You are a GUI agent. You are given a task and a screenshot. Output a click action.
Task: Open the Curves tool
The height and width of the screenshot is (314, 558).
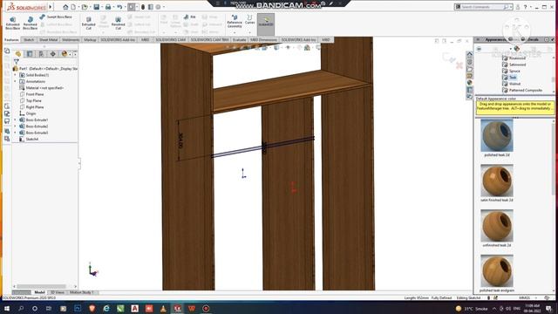click(250, 19)
